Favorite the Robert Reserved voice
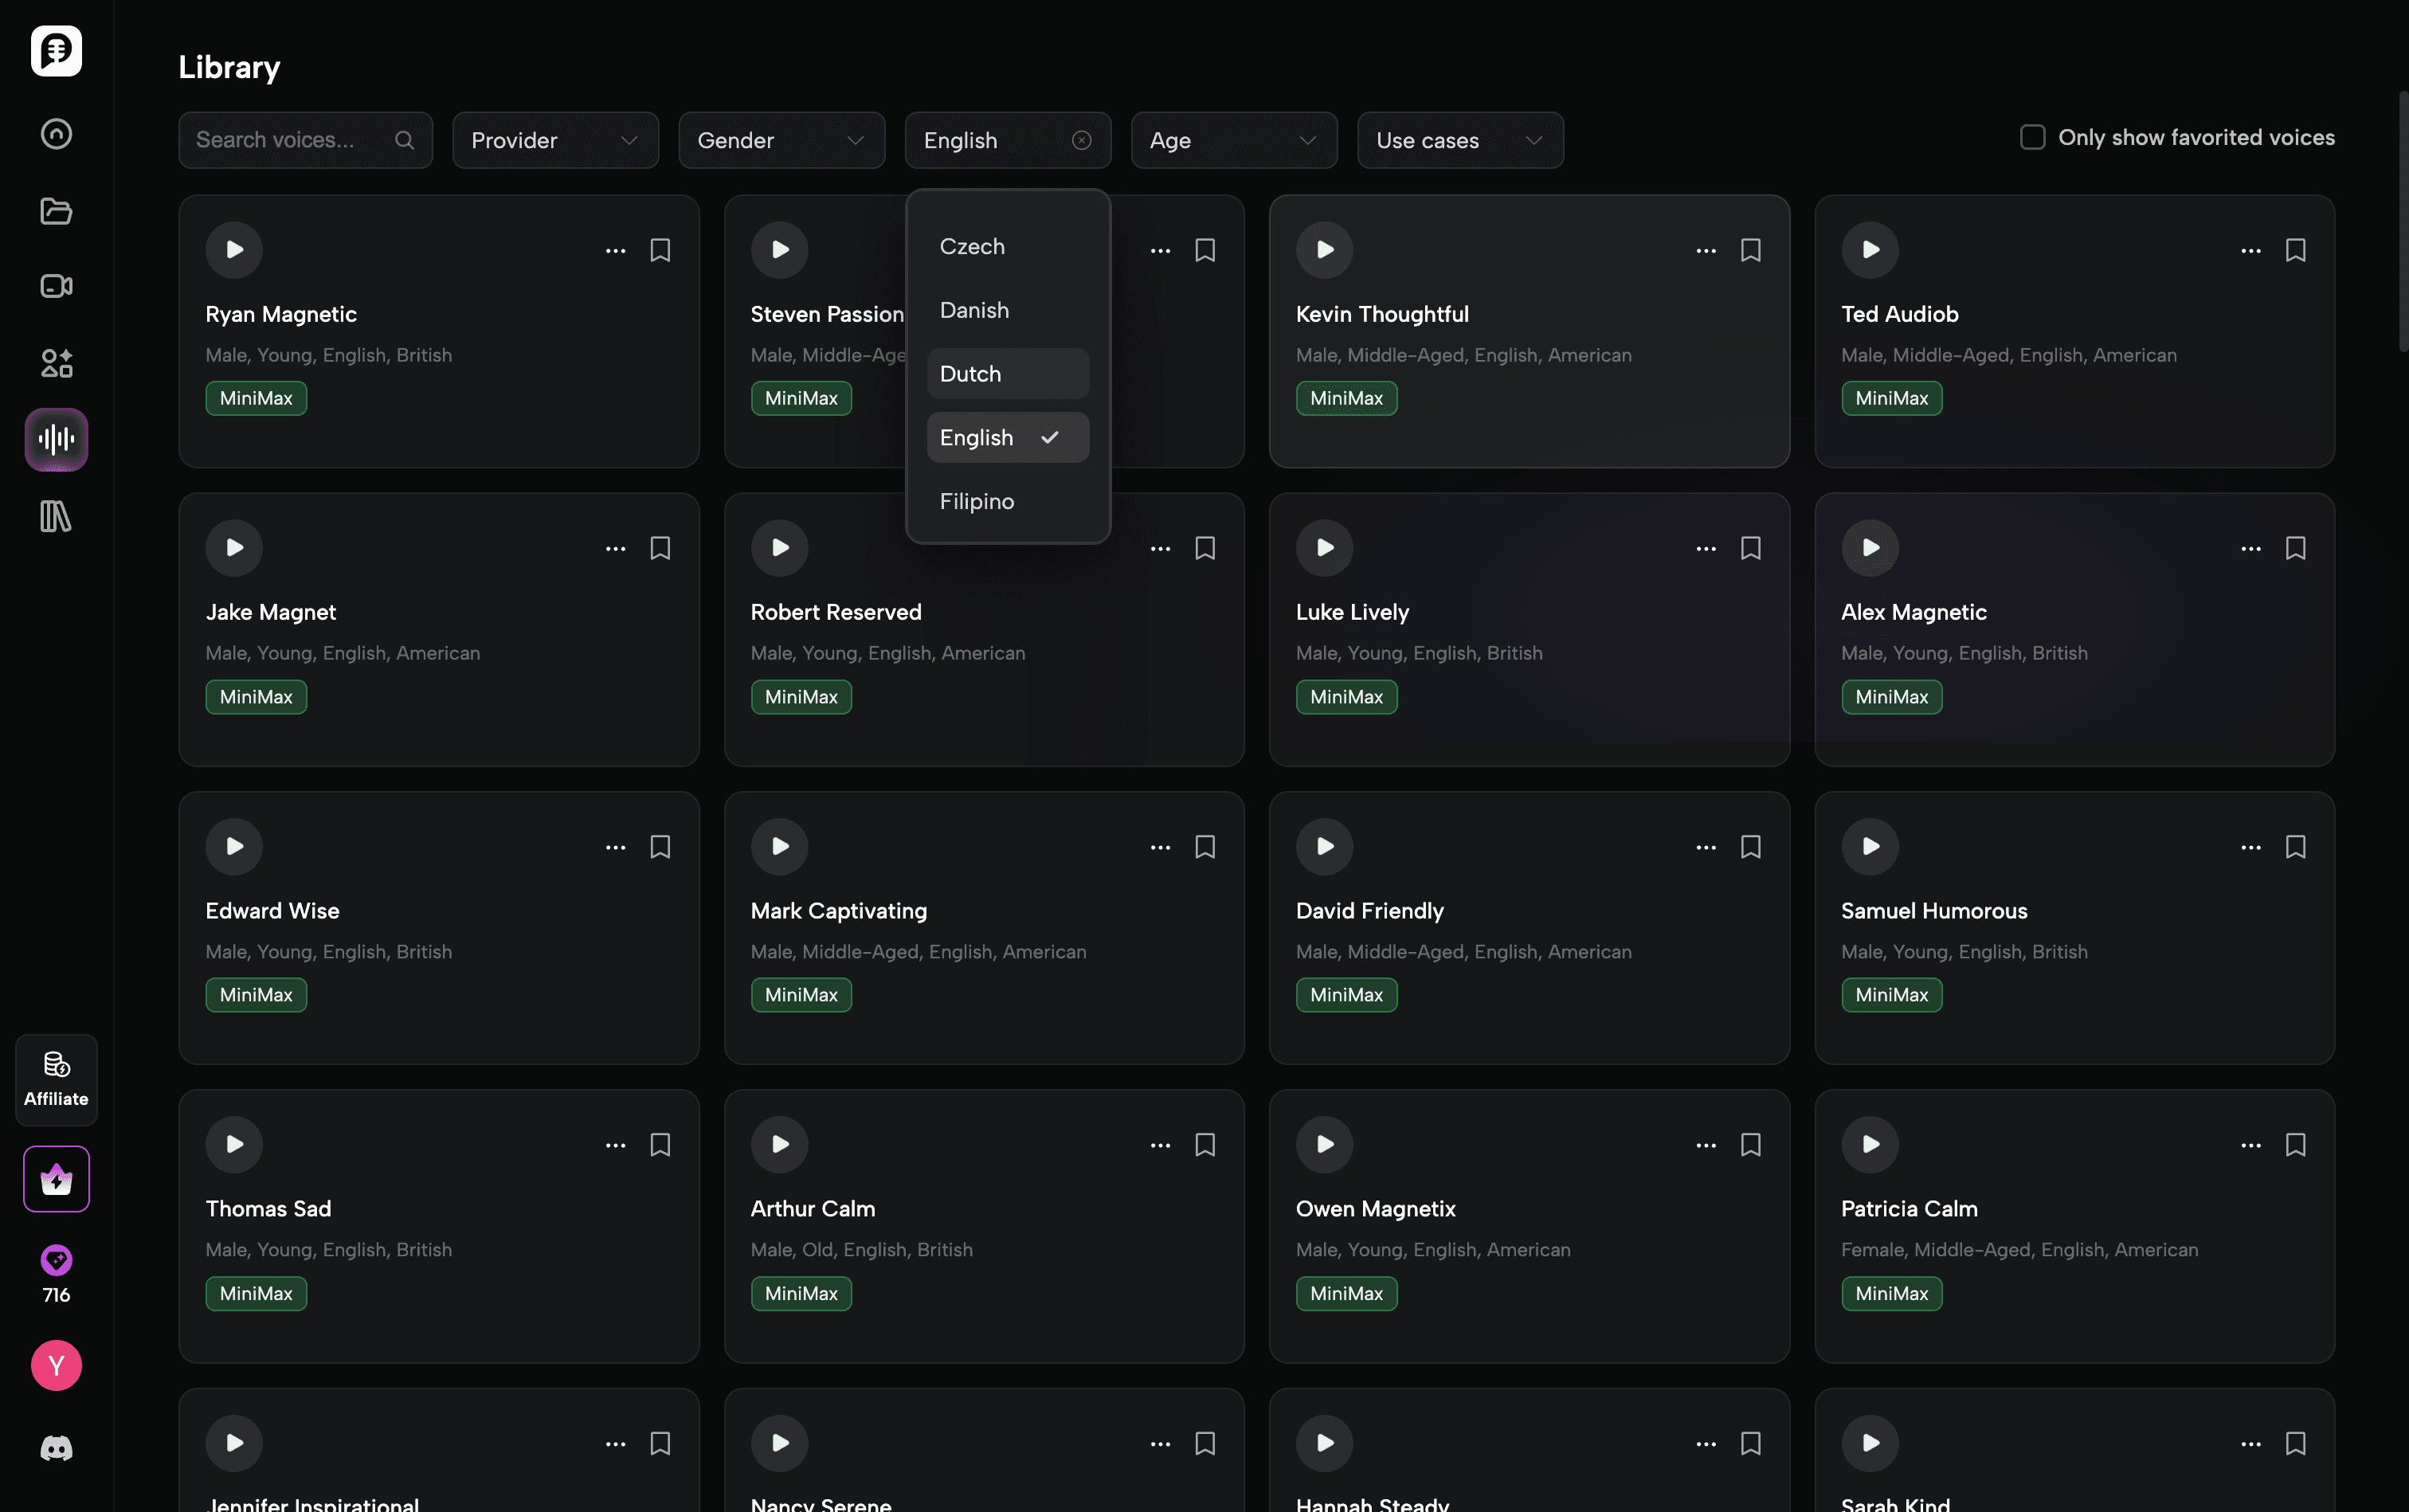This screenshot has width=2409, height=1512. point(1205,548)
